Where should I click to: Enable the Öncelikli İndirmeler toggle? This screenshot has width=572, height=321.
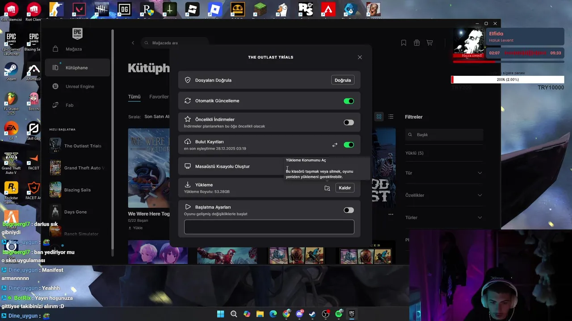point(349,123)
